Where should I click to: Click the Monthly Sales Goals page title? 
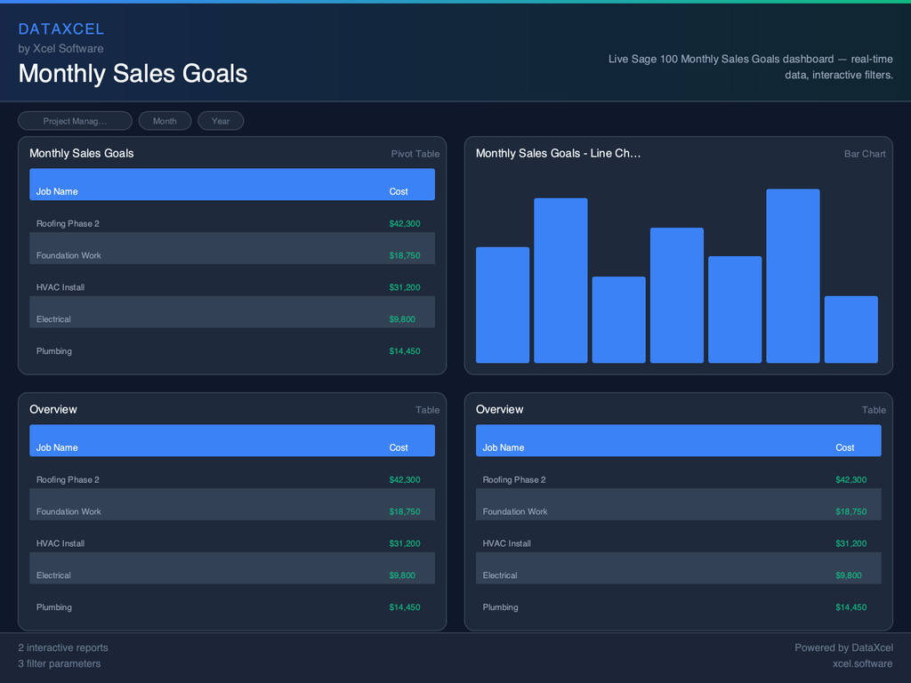click(x=133, y=74)
